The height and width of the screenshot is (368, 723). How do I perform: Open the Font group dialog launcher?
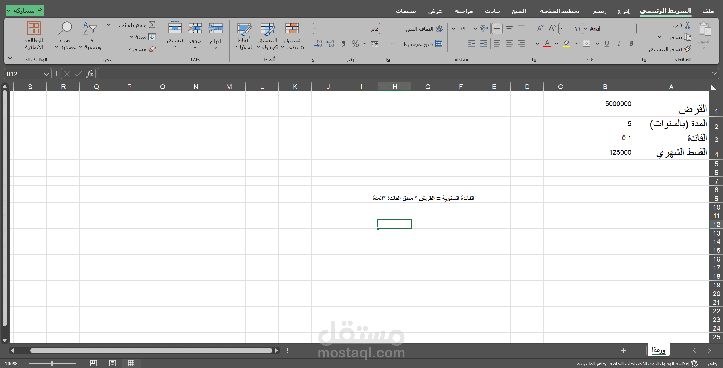coord(534,59)
